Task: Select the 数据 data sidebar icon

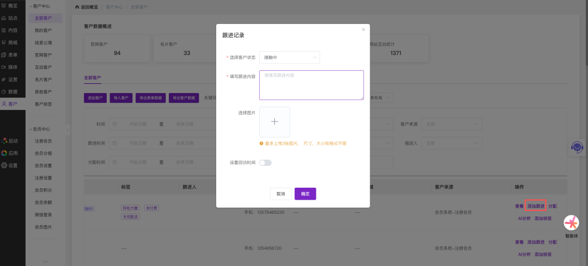Action: [4, 92]
